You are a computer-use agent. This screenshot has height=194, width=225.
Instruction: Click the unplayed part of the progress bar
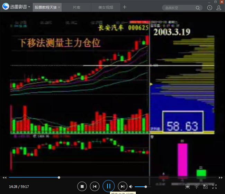(x=138, y=177)
